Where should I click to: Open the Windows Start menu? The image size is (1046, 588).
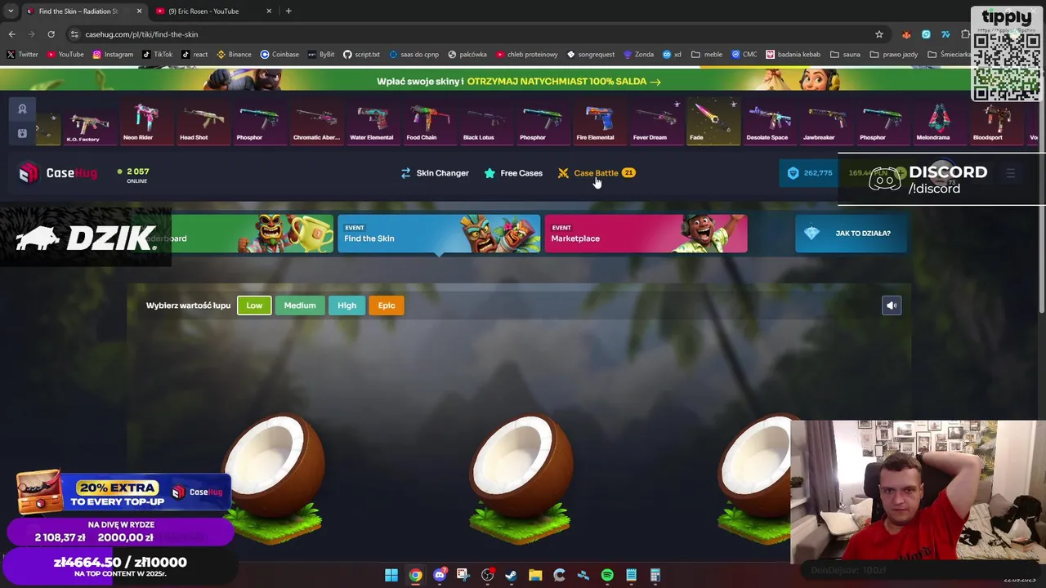391,576
